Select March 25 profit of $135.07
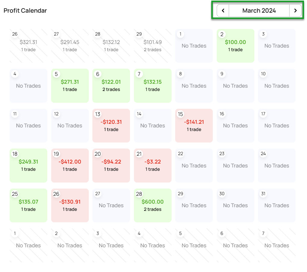This screenshot has height=272, width=307. (28, 205)
